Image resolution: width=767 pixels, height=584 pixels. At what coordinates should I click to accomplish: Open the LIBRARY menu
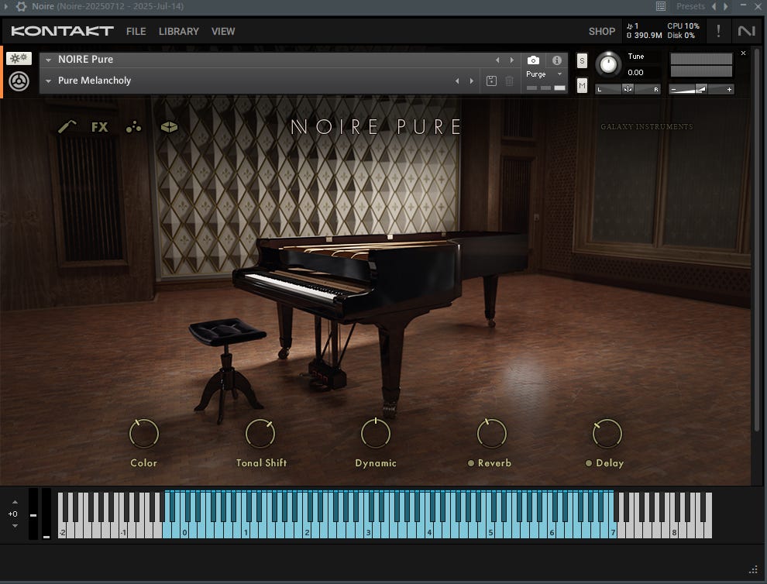(178, 31)
